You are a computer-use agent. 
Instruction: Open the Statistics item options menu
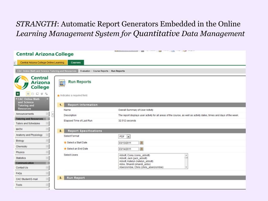[x=47, y=158]
